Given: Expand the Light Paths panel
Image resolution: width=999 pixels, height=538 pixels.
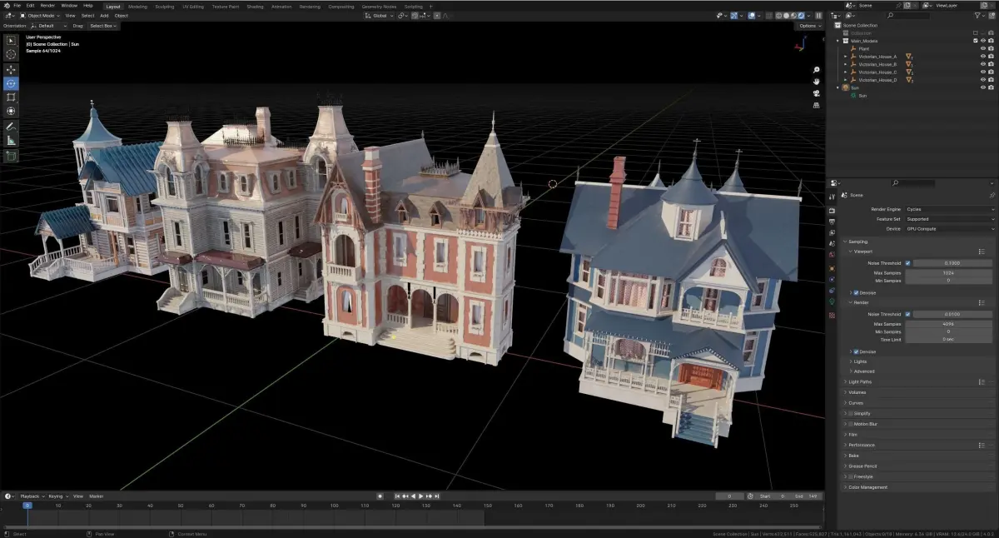Looking at the screenshot, I should tap(860, 381).
